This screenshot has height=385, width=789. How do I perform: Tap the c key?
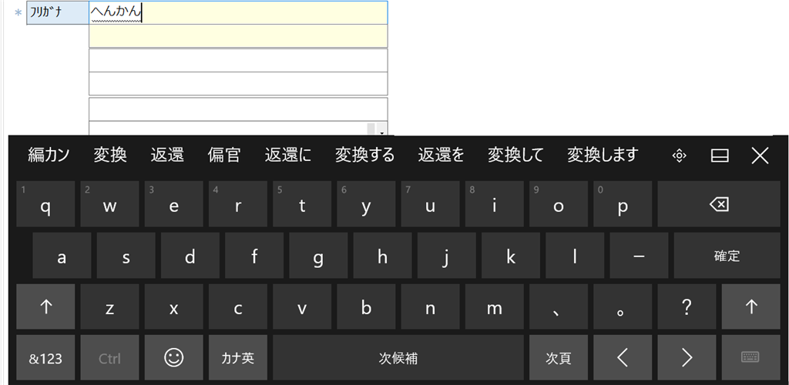coord(237,306)
